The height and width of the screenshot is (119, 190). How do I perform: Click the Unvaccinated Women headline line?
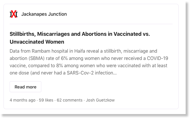[37, 42]
